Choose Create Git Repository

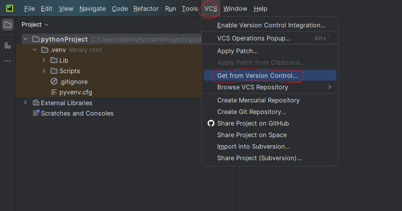coord(270,112)
